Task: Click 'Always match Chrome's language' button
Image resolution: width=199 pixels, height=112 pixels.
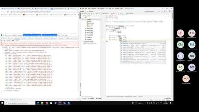Action: 32,35
